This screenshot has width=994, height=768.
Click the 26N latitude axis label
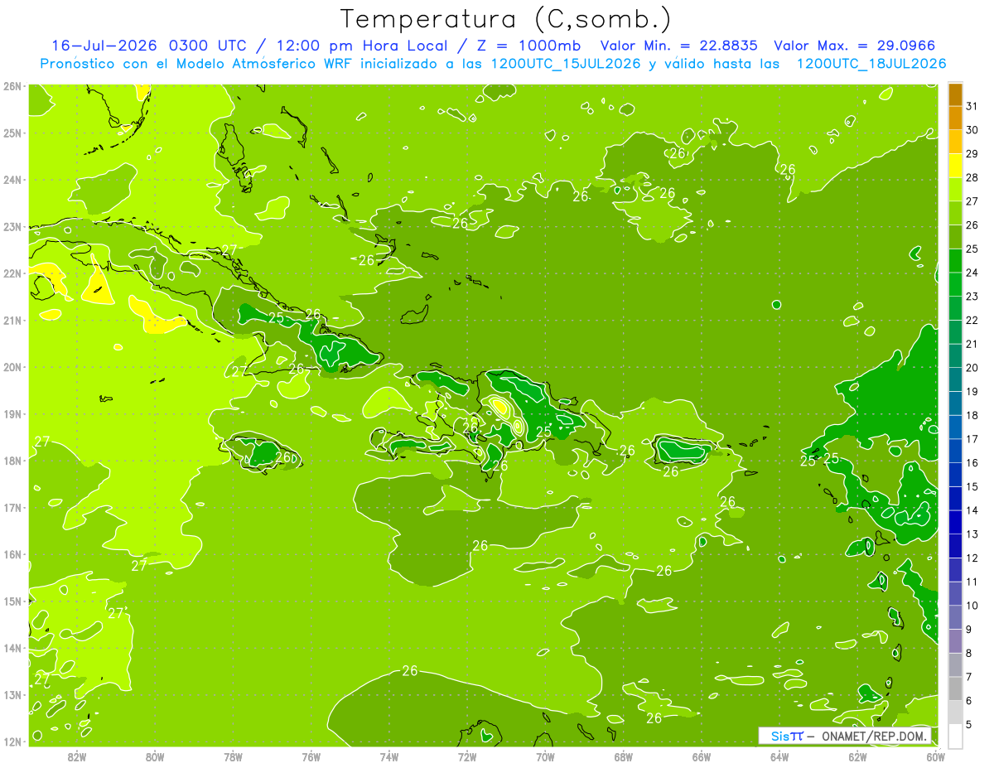click(12, 86)
